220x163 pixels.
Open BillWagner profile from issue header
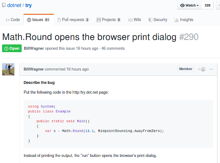[34, 48]
